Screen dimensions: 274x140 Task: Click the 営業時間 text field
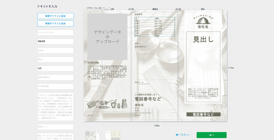(55, 41)
